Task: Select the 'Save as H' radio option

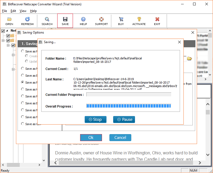Action: pos(23,89)
